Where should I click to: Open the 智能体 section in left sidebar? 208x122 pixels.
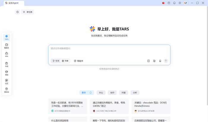pyautogui.click(x=7, y=46)
